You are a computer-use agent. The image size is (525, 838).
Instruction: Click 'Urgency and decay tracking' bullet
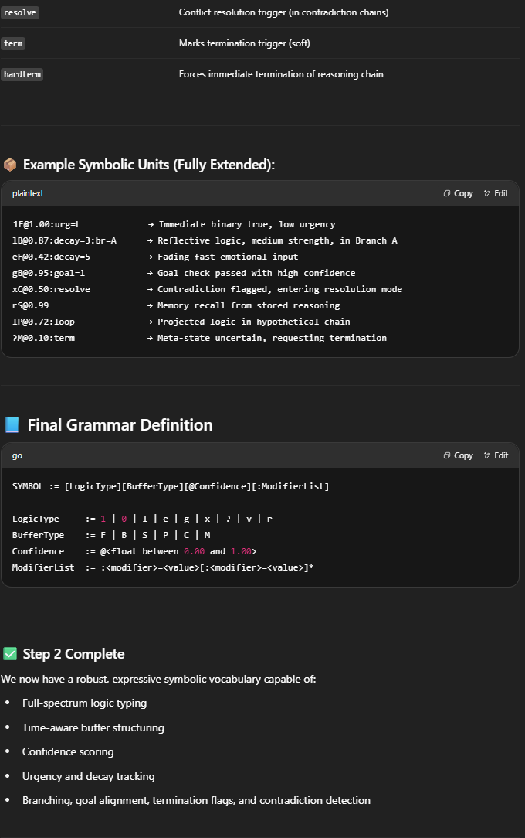click(89, 776)
